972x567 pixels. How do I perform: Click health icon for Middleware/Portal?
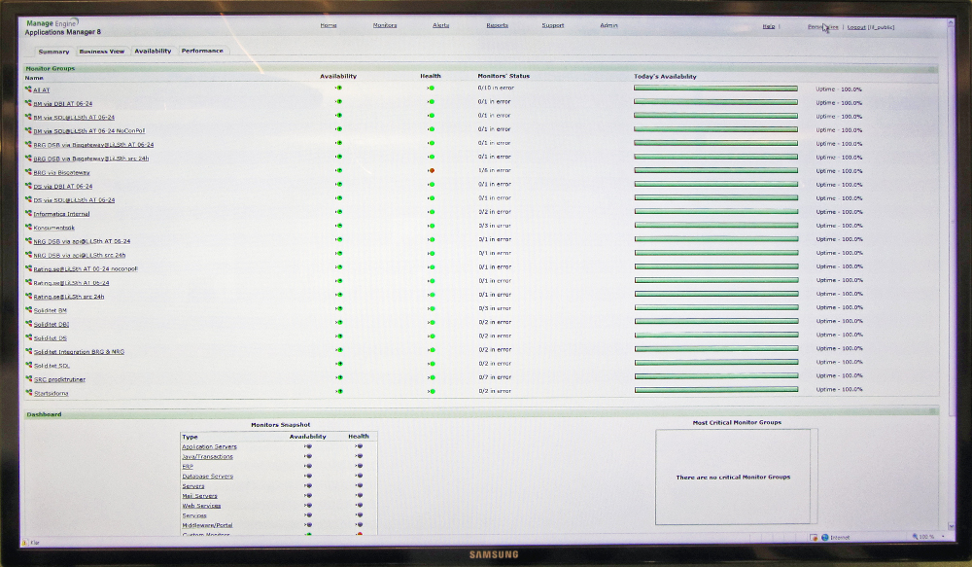point(359,525)
